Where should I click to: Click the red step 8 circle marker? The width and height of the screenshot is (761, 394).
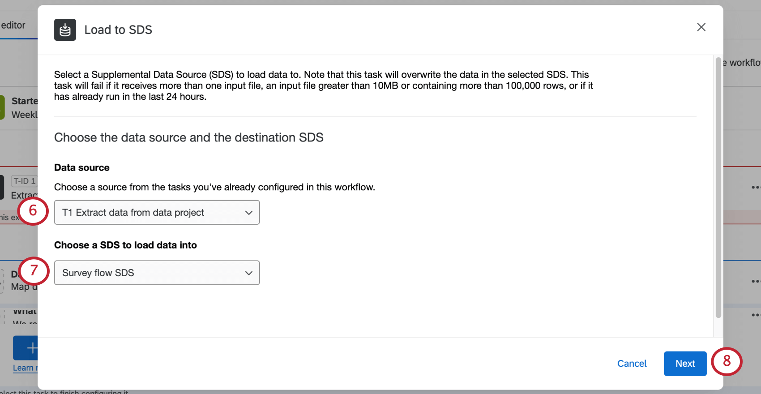(727, 361)
